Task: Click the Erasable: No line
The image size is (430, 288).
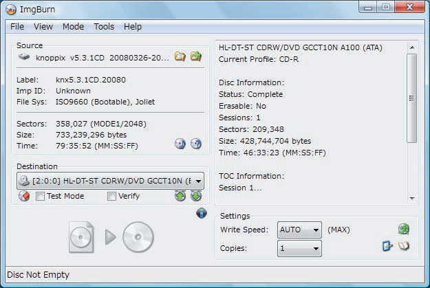Action: point(242,106)
